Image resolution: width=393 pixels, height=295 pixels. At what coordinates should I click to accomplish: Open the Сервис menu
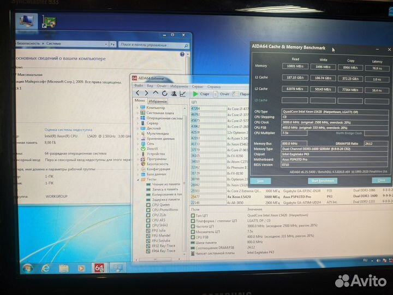[x=198, y=86]
